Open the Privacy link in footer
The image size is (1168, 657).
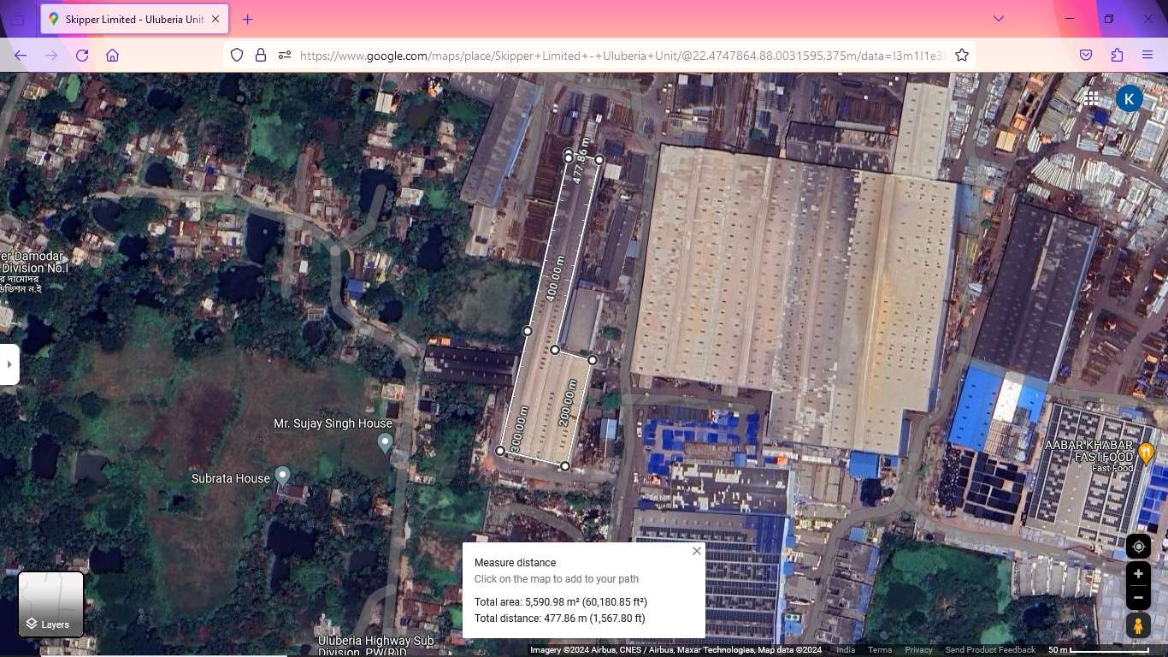click(918, 650)
